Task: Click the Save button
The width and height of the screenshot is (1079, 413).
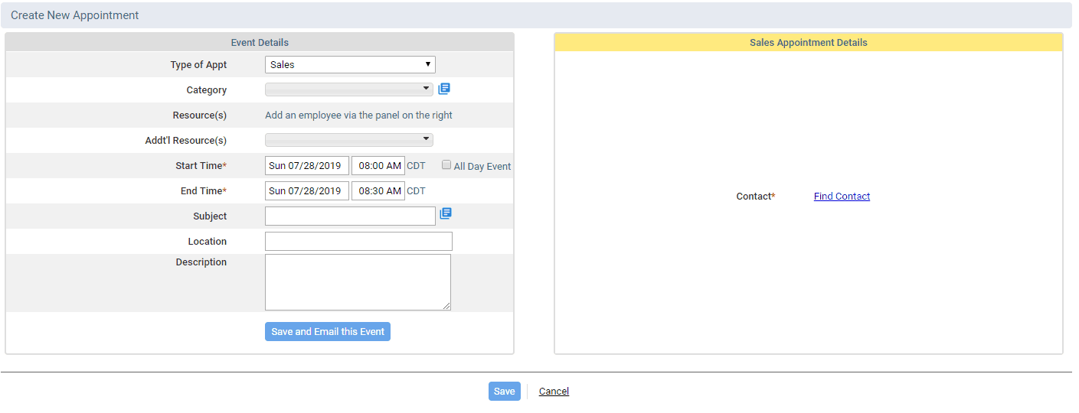Action: tap(505, 392)
